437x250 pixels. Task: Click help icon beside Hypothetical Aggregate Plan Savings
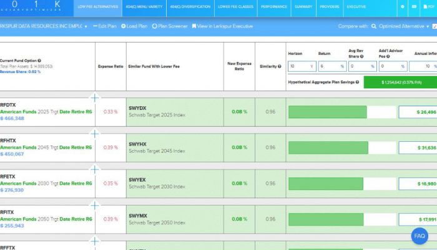click(356, 82)
